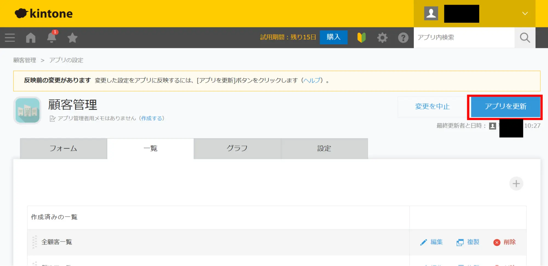
Task: Open the help question mark icon
Action: (x=403, y=38)
